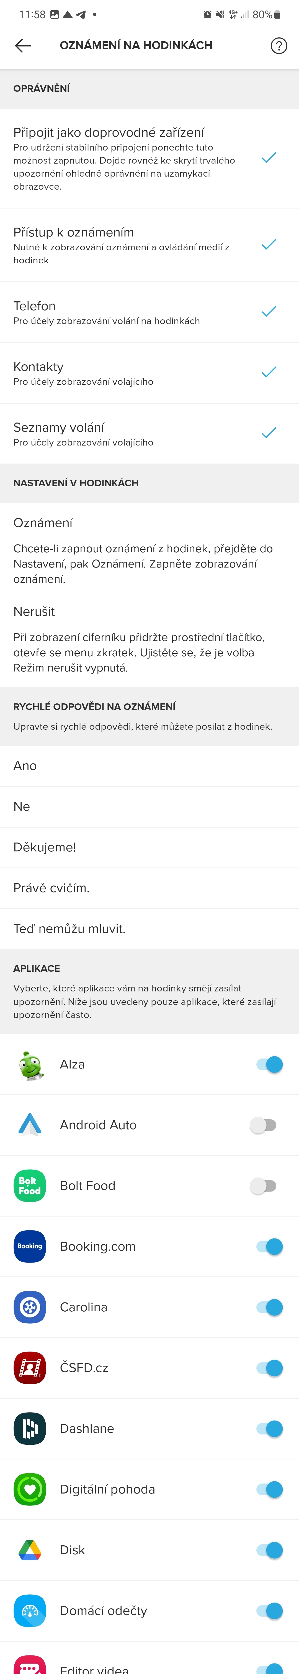Open the help question mark icon
Image resolution: width=299 pixels, height=1674 pixels.
click(x=278, y=45)
